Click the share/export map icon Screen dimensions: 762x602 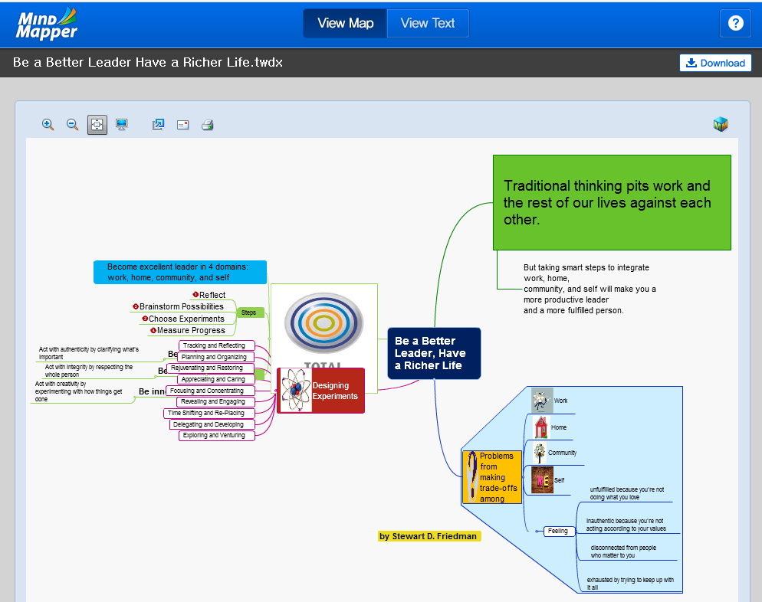click(158, 124)
